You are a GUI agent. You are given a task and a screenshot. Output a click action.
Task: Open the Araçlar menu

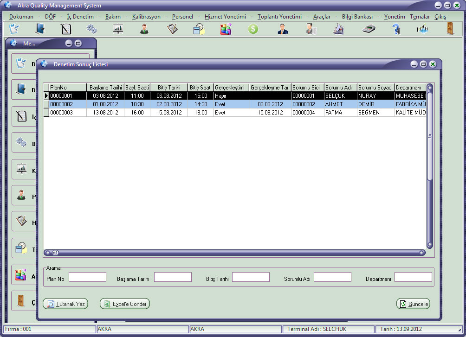click(x=322, y=17)
